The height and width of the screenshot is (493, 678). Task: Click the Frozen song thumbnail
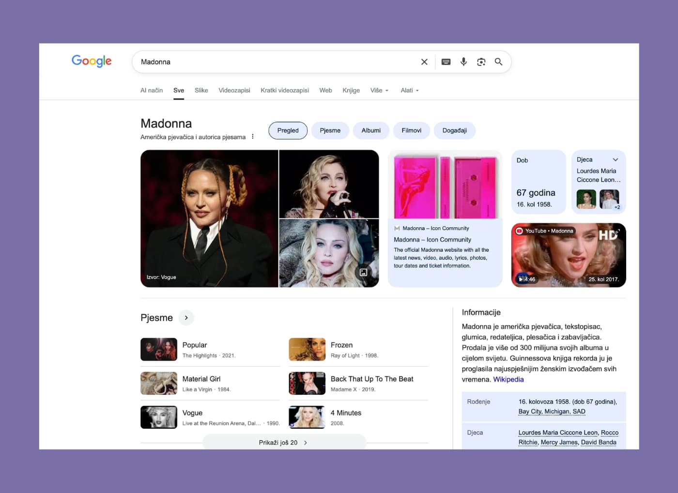pyautogui.click(x=307, y=349)
